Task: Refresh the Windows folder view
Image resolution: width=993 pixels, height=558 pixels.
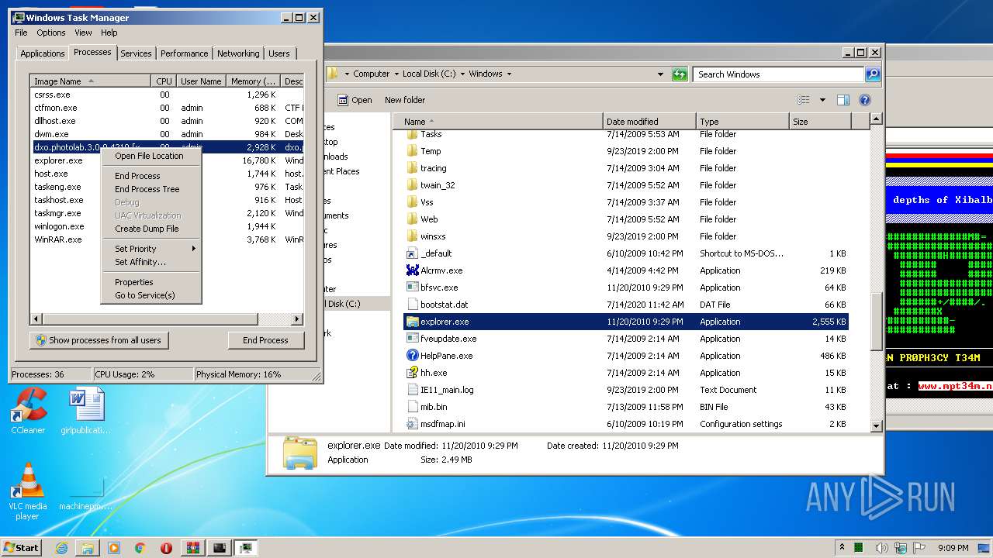Action: point(680,74)
